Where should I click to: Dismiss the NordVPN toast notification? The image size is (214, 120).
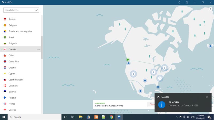point(207,97)
